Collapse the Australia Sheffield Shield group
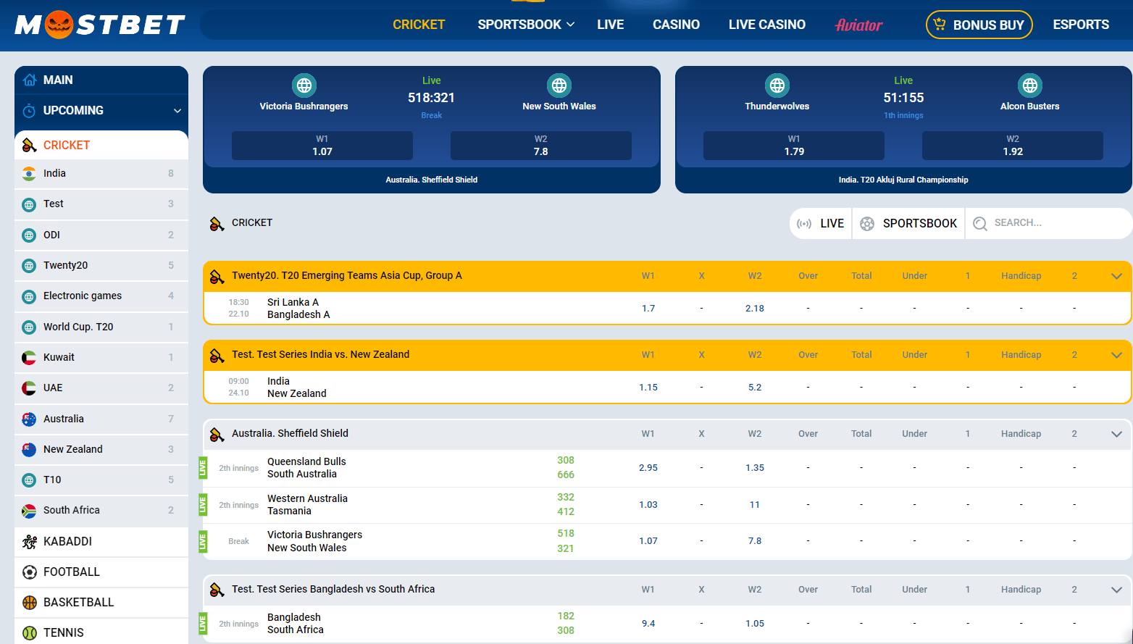The height and width of the screenshot is (644, 1133). tap(1116, 434)
